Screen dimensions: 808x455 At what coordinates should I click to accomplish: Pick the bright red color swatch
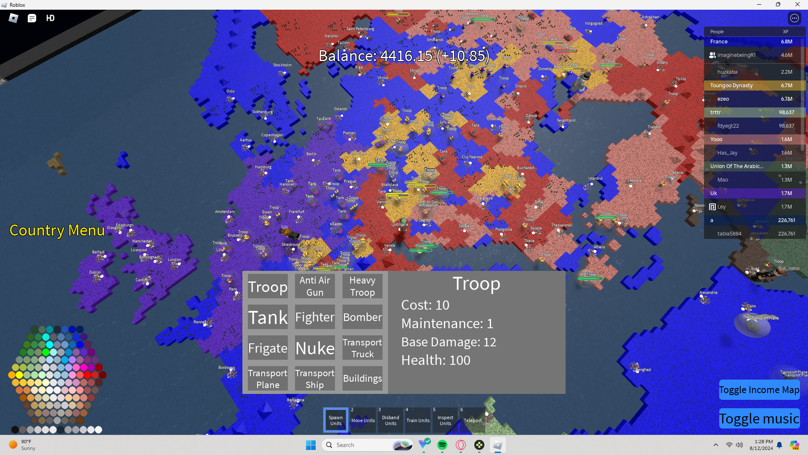pyautogui.click(x=88, y=375)
